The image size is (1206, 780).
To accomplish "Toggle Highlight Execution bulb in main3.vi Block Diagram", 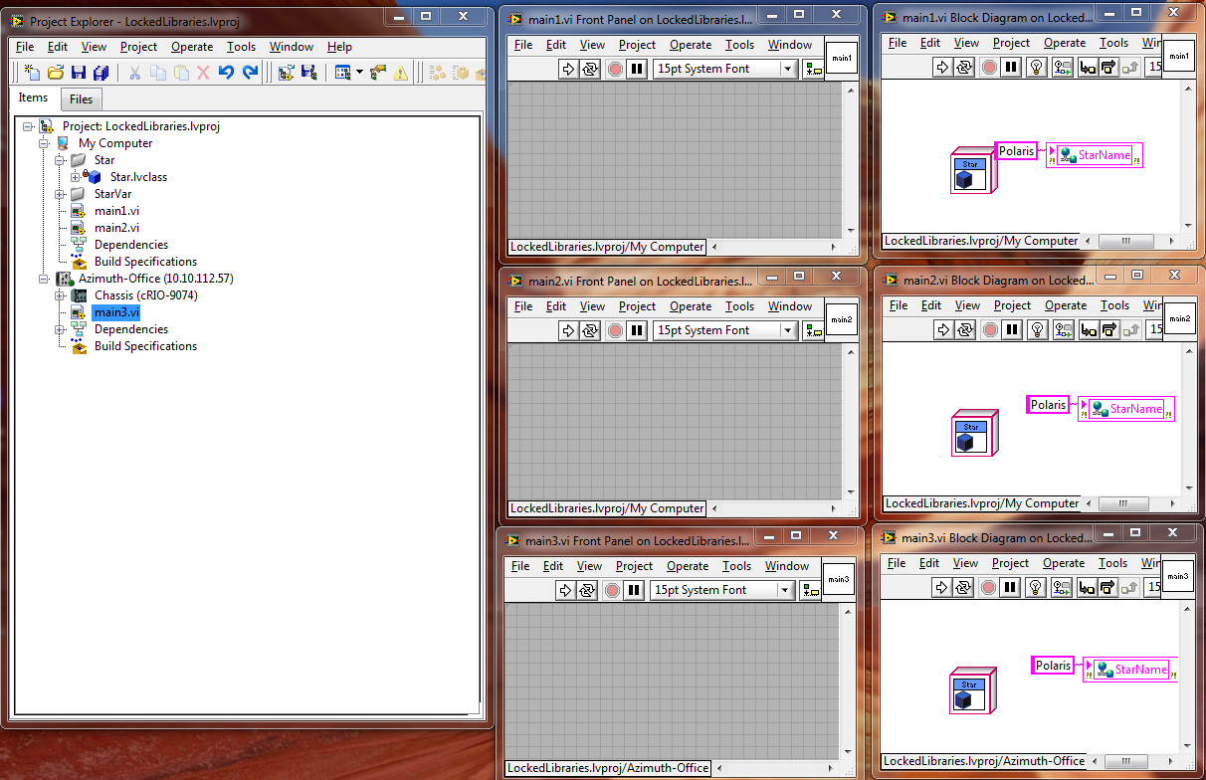I will 1035,587.
